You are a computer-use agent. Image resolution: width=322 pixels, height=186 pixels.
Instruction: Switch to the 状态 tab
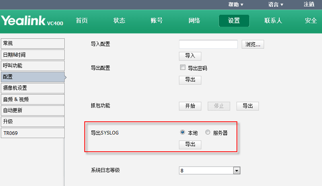(x=119, y=21)
